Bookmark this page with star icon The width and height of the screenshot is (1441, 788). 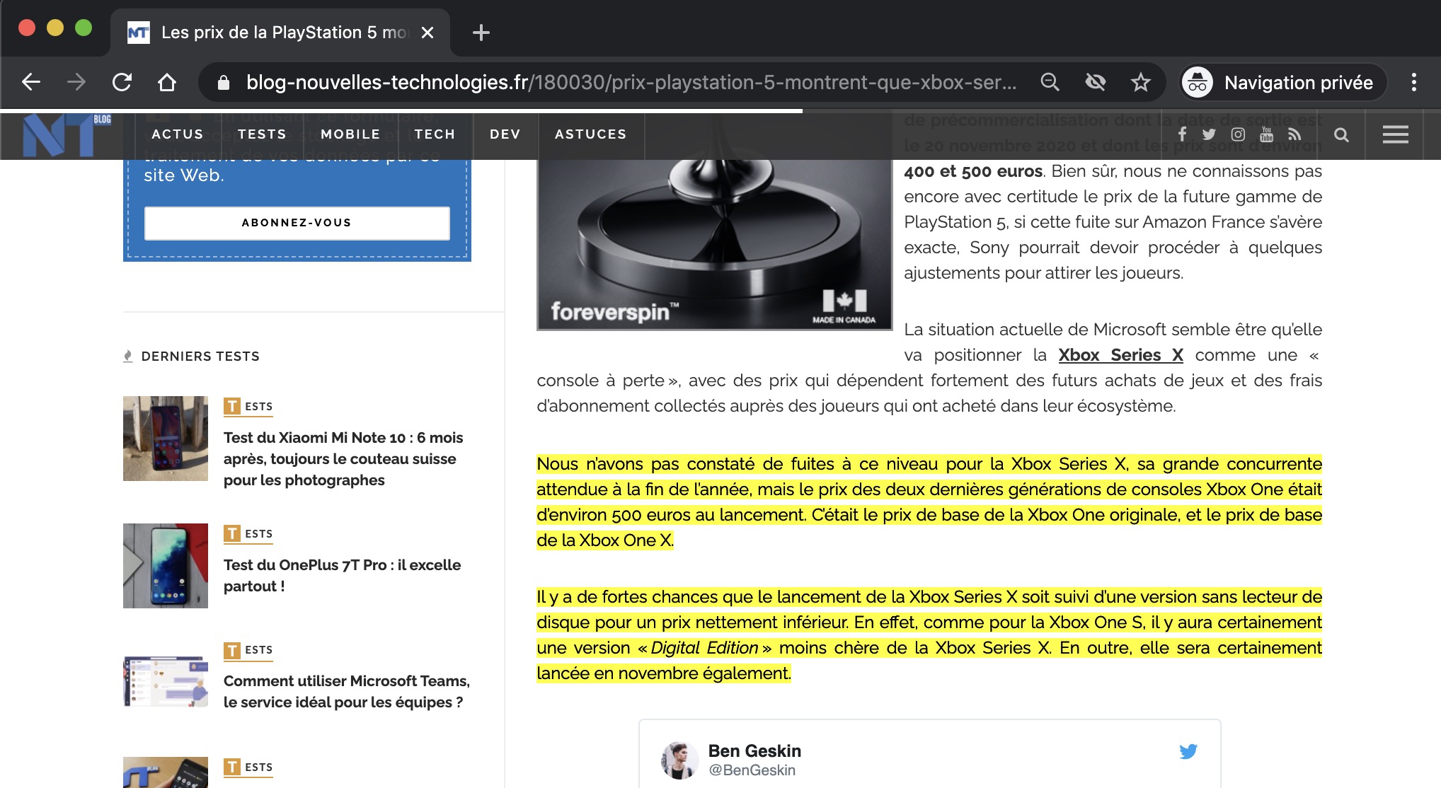click(x=1140, y=83)
